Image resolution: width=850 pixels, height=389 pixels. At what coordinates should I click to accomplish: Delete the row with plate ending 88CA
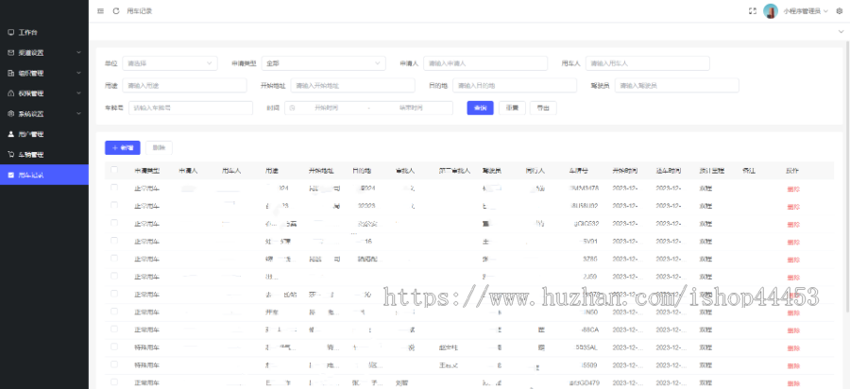pyautogui.click(x=793, y=330)
